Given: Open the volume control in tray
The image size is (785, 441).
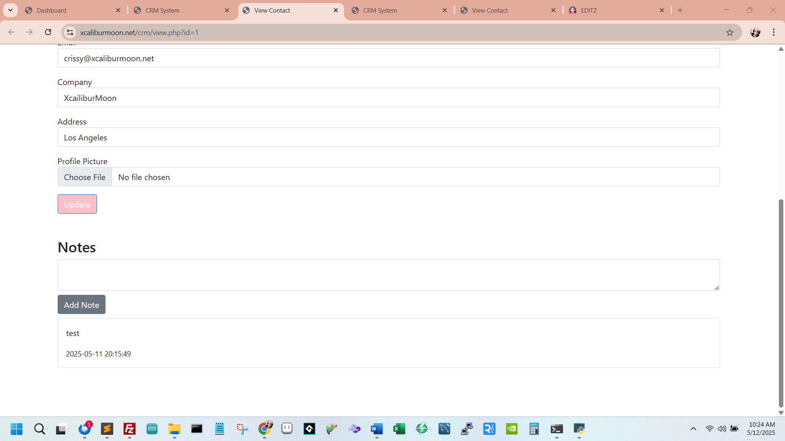Looking at the screenshot, I should tap(722, 429).
